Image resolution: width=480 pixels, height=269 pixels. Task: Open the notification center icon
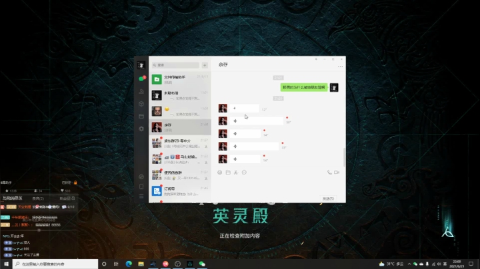click(x=471, y=264)
